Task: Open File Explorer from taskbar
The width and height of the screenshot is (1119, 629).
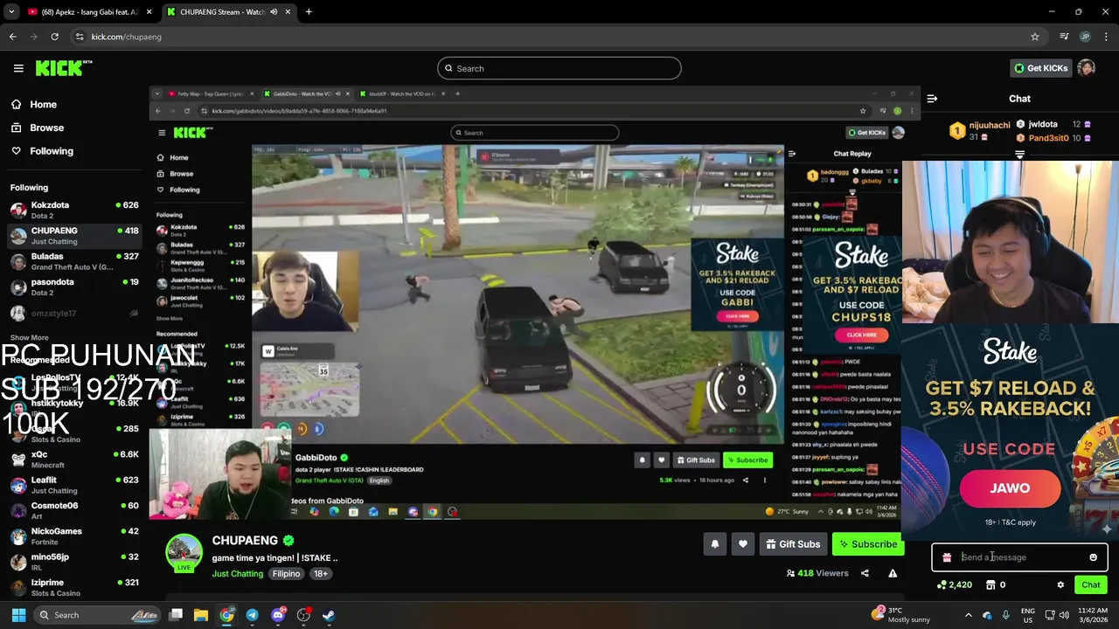Action: (x=201, y=615)
